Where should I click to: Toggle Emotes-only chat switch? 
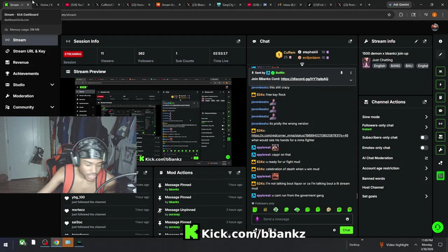(x=424, y=148)
